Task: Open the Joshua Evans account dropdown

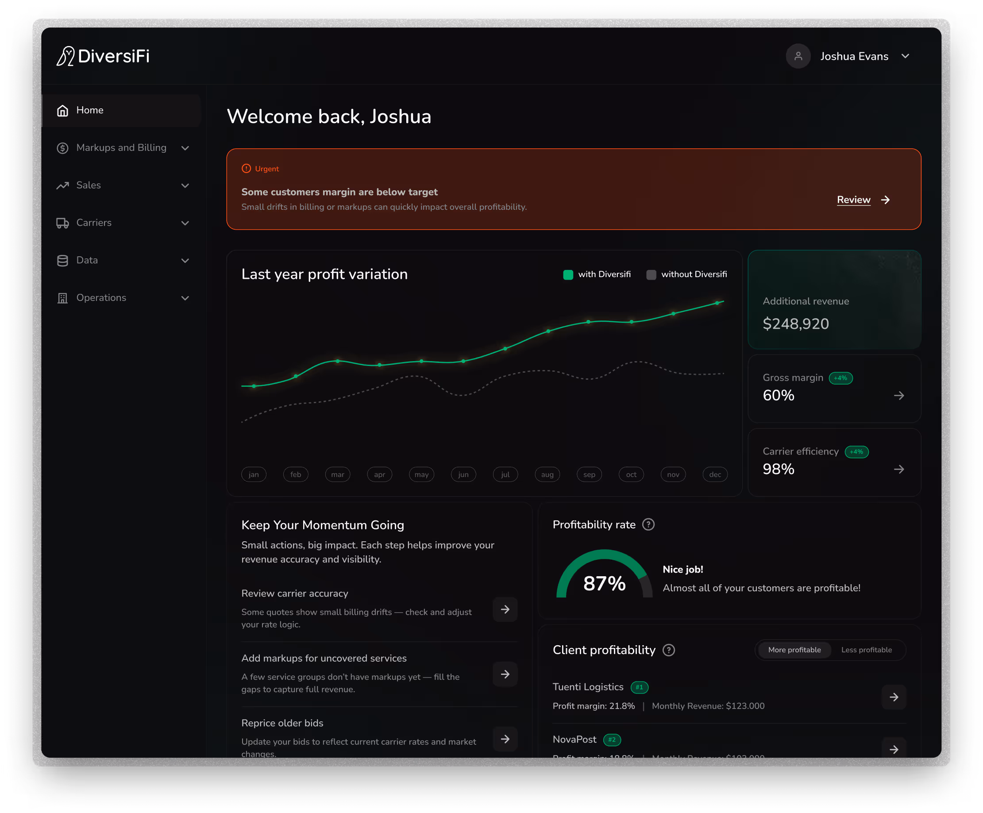Action: pyautogui.click(x=905, y=56)
